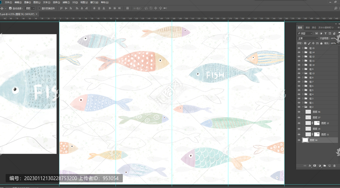Click the lock image pixels brush icon
Screen dimensions: 340x188
pos(309,43)
